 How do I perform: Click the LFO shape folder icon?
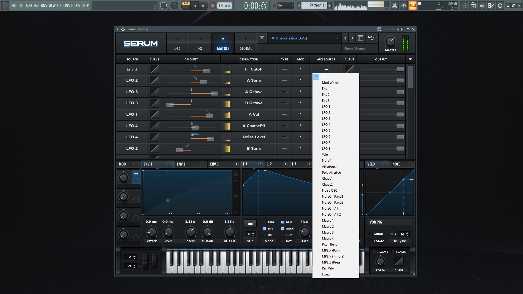coord(250,223)
